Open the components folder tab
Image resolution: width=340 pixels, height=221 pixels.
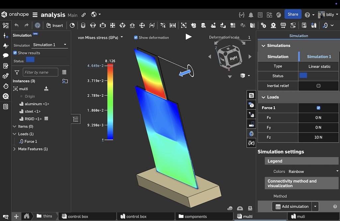[204, 216]
